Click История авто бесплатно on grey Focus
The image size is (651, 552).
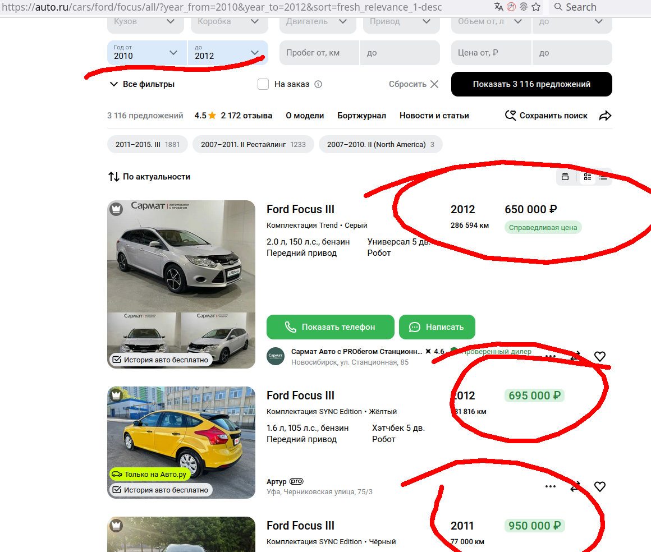pyautogui.click(x=161, y=360)
